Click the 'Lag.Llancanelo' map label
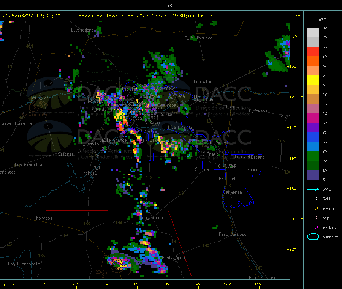The height and width of the screenshot is (289, 342). pyautogui.click(x=24, y=264)
